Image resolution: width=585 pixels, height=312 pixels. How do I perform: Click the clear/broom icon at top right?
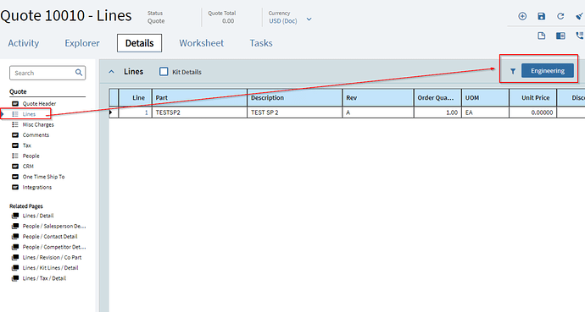coord(579,16)
